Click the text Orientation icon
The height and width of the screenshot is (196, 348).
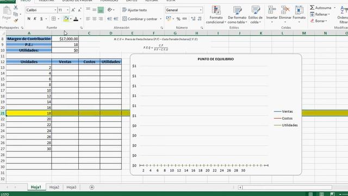point(110,10)
